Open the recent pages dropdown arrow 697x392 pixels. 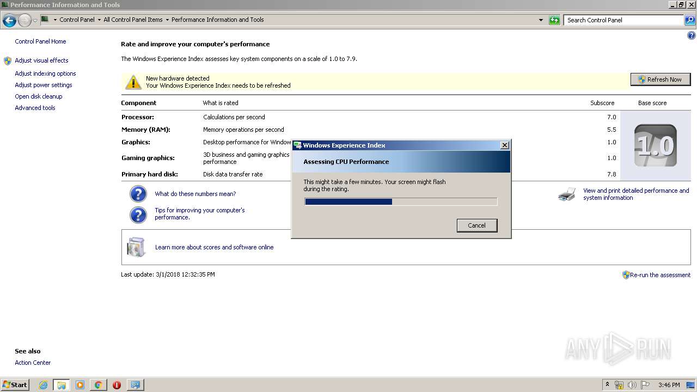tap(35, 21)
